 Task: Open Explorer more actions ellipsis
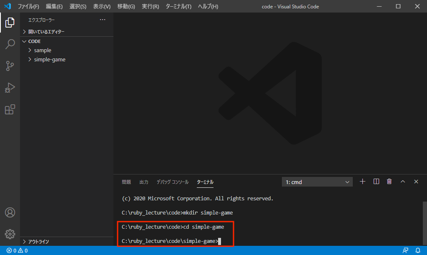point(103,20)
